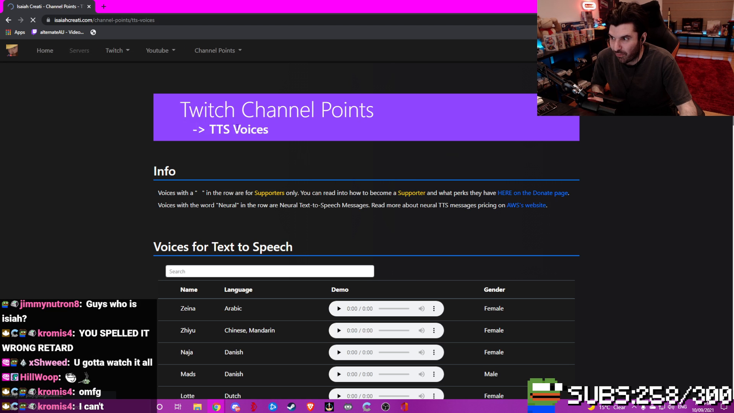The width and height of the screenshot is (734, 413).
Task: Mute the Zhiyu demo audio
Action: [421, 330]
